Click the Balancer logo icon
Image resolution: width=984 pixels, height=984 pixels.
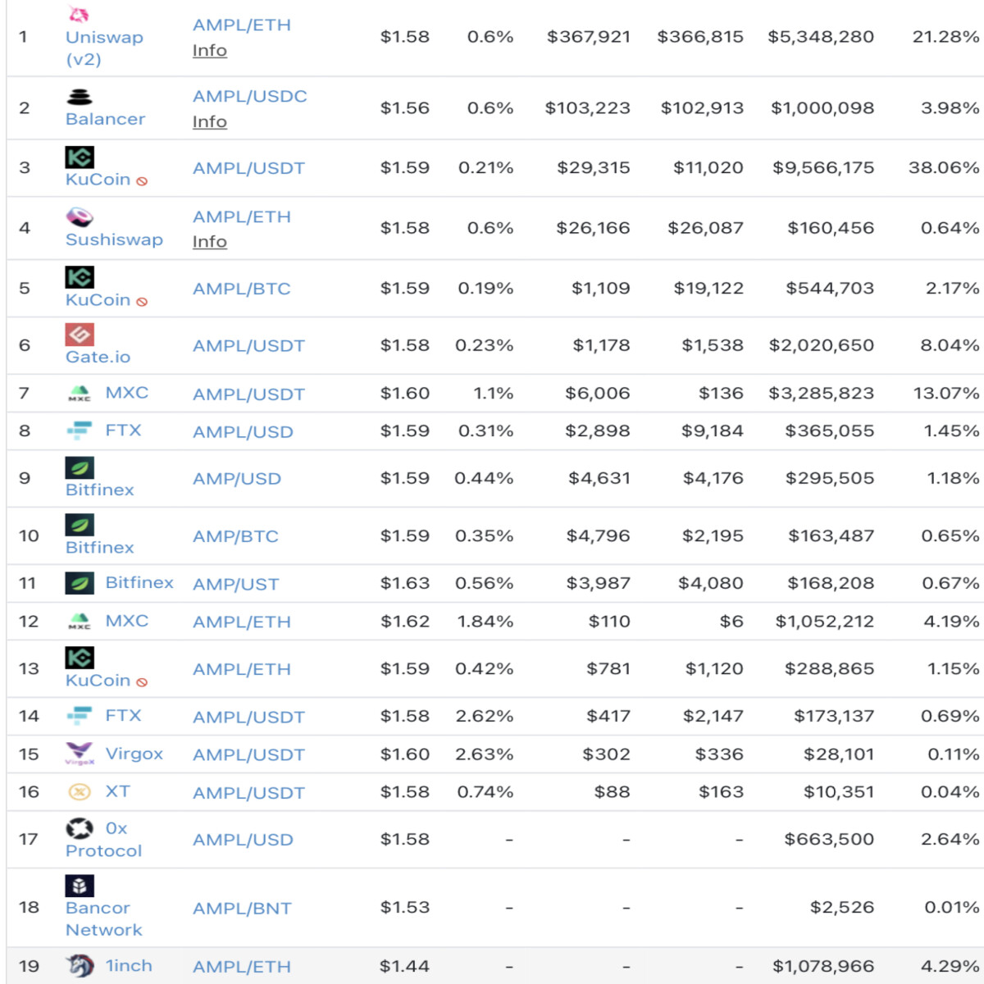[x=80, y=97]
